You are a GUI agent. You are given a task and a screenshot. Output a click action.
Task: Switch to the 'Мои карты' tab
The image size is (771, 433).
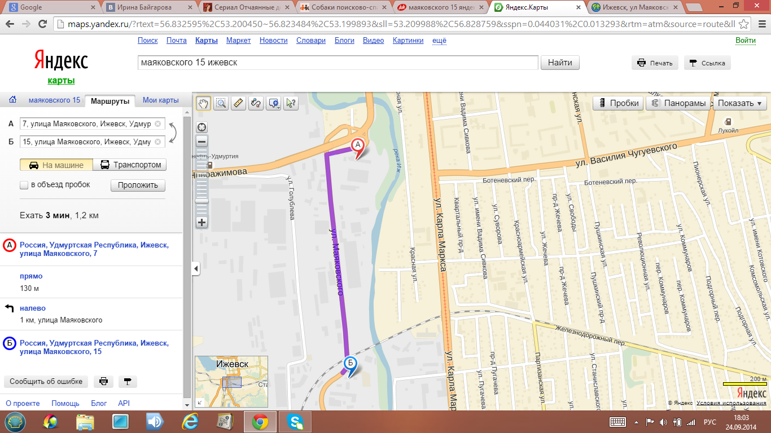pyautogui.click(x=160, y=100)
